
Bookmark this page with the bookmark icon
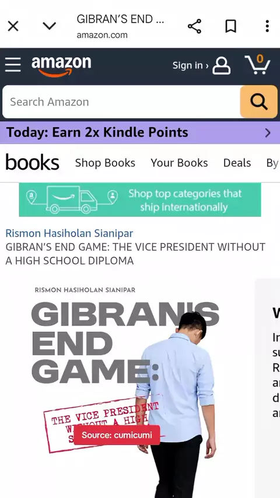point(231,26)
